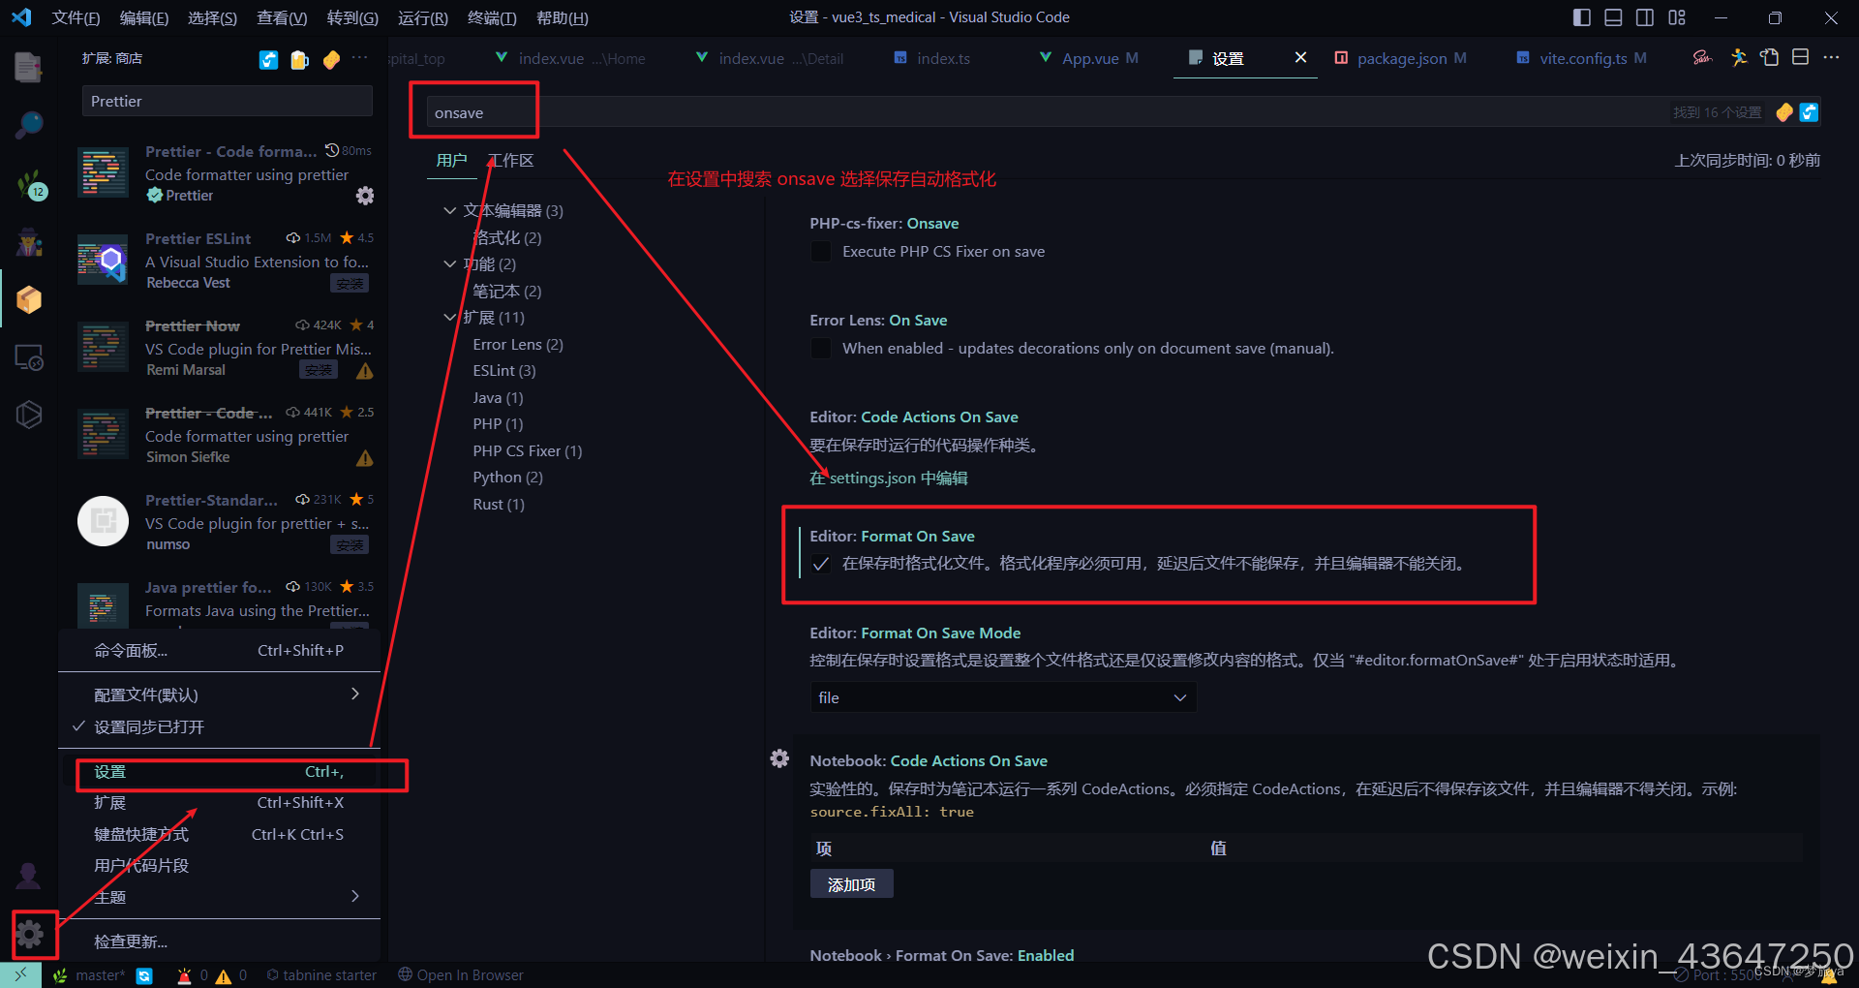
Task: Collapse the 文本编辑器 (3) tree group
Action: (449, 210)
